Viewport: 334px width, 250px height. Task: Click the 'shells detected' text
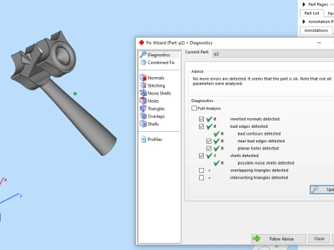pyautogui.click(x=244, y=156)
